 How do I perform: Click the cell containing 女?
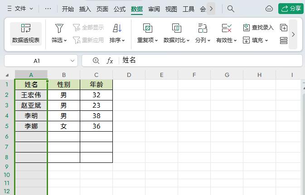[64, 126]
